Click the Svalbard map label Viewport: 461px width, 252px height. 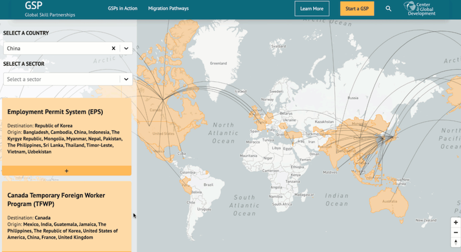click(x=278, y=46)
